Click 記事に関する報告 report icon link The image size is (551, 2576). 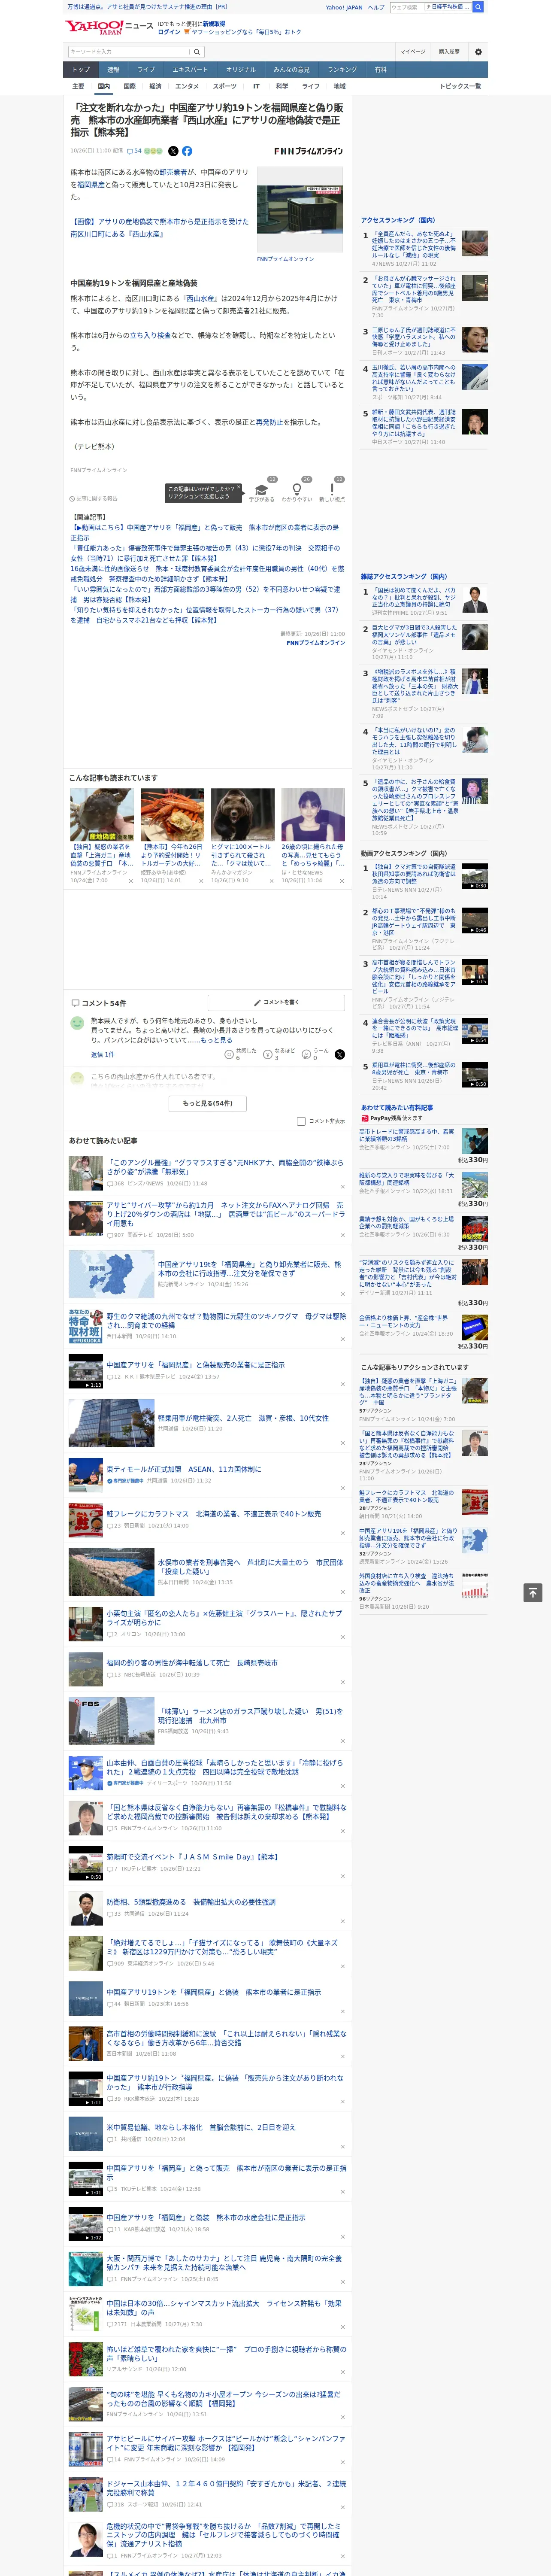pyautogui.click(x=93, y=498)
